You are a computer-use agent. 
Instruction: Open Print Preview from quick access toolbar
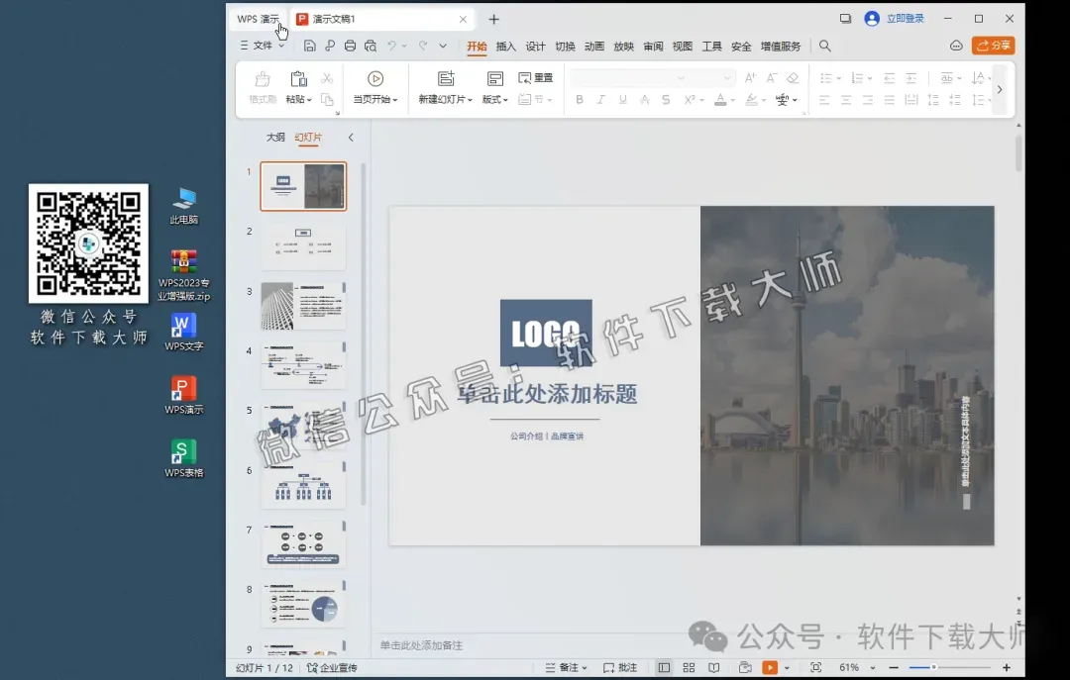371,46
